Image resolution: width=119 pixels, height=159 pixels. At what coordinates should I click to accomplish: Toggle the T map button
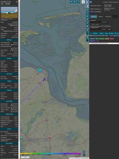point(78,2)
